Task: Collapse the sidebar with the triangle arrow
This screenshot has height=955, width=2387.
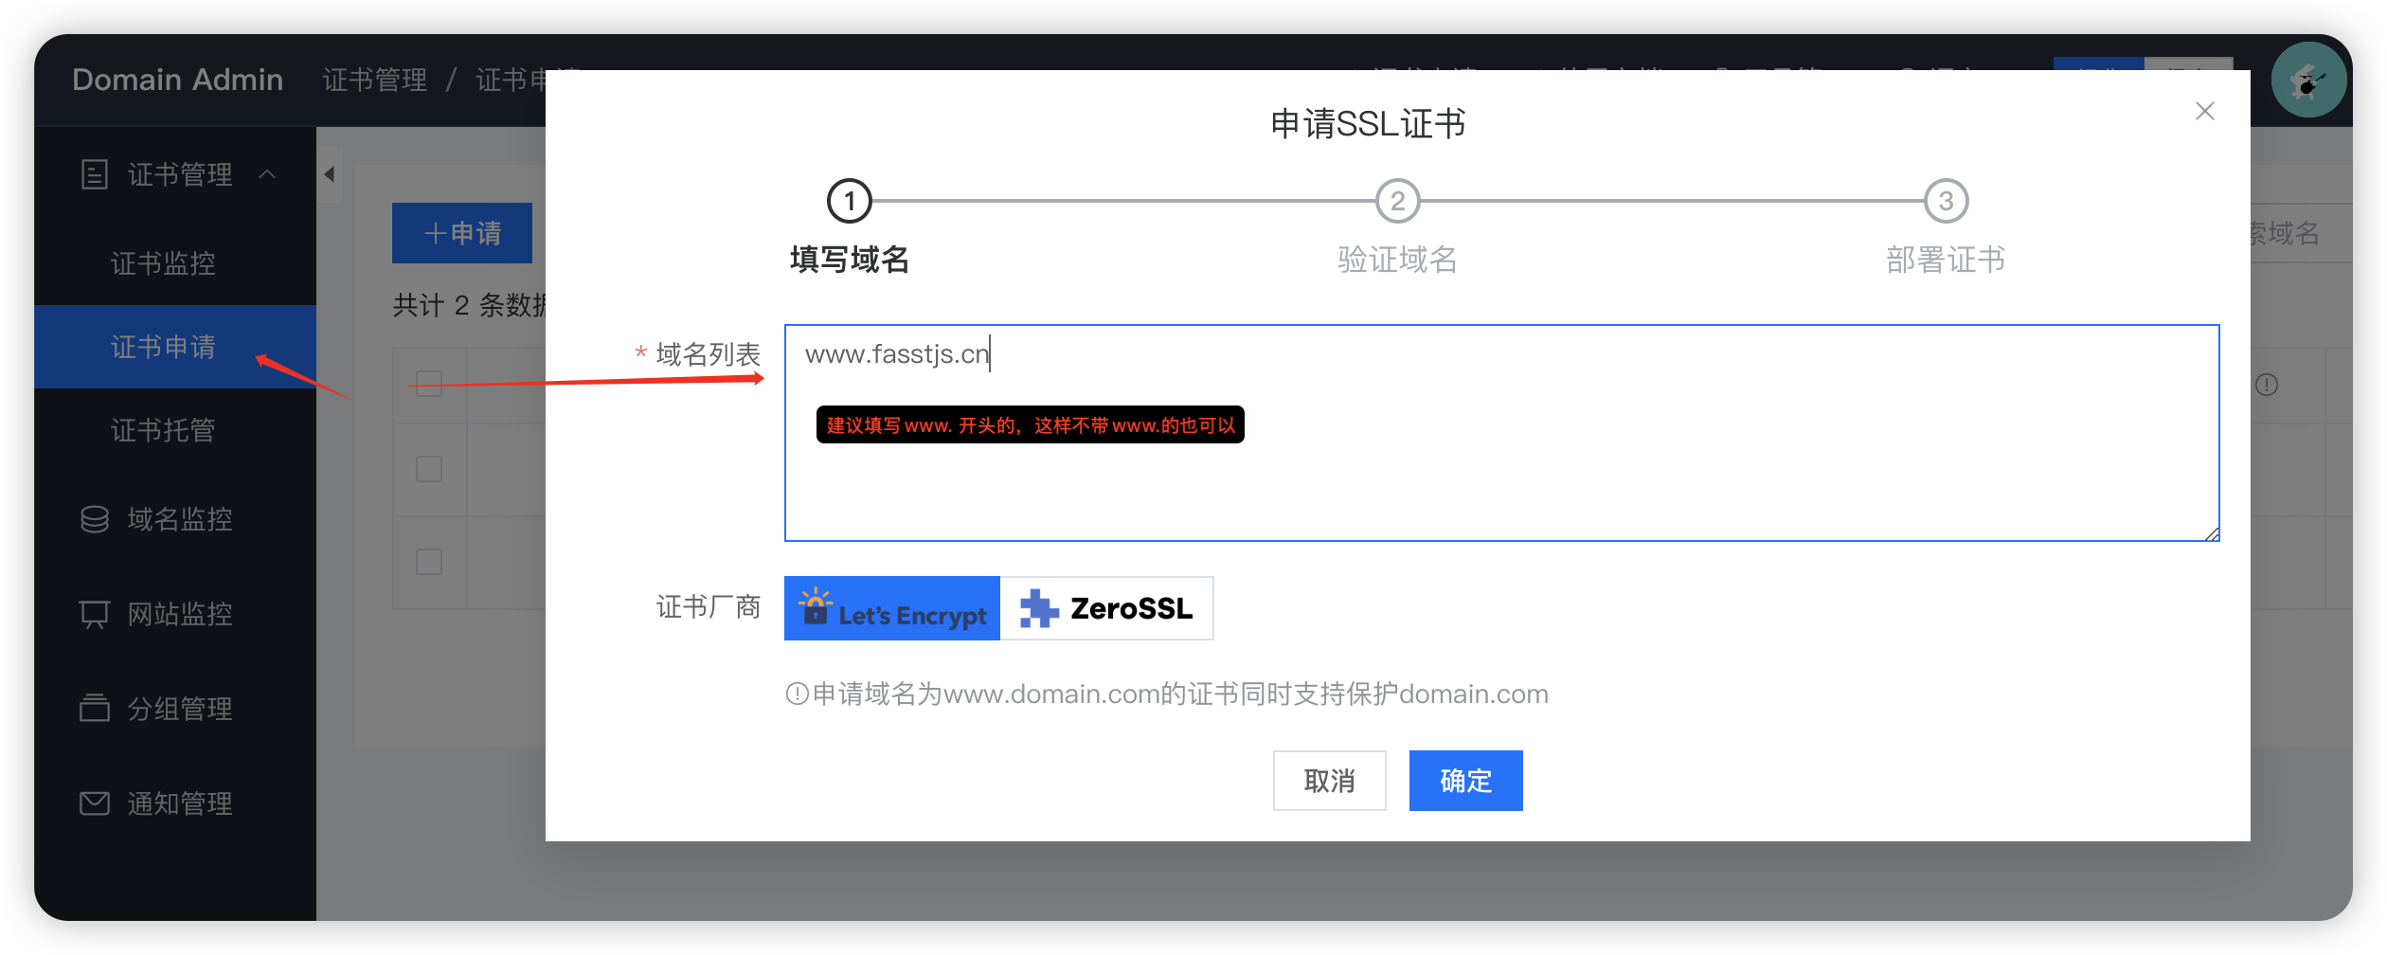Action: [330, 174]
